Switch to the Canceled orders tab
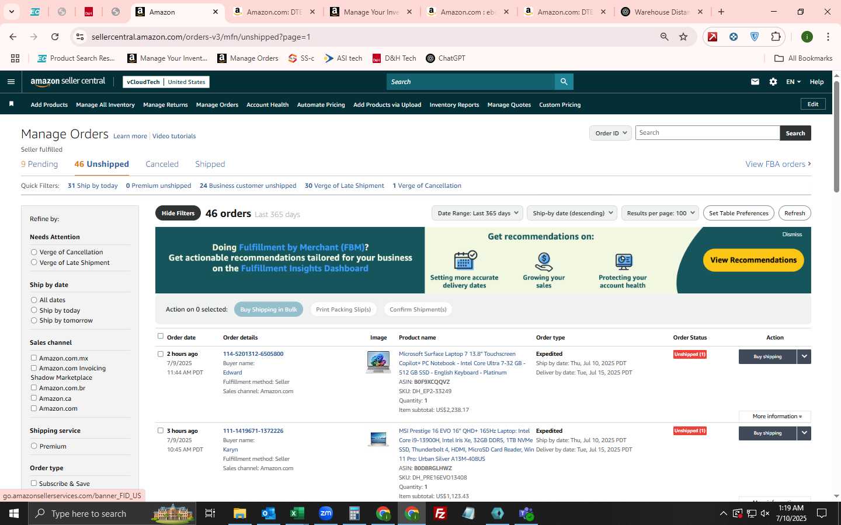841x525 pixels. coord(162,164)
